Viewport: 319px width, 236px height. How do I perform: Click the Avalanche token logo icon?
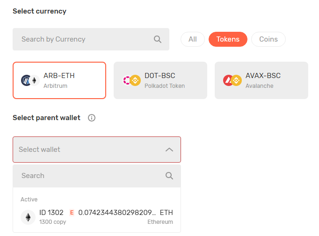click(228, 80)
